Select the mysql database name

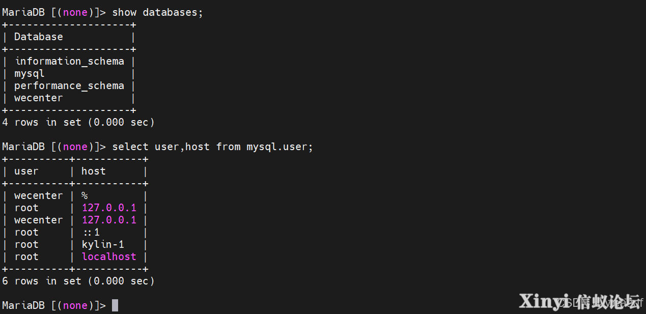pyautogui.click(x=30, y=74)
